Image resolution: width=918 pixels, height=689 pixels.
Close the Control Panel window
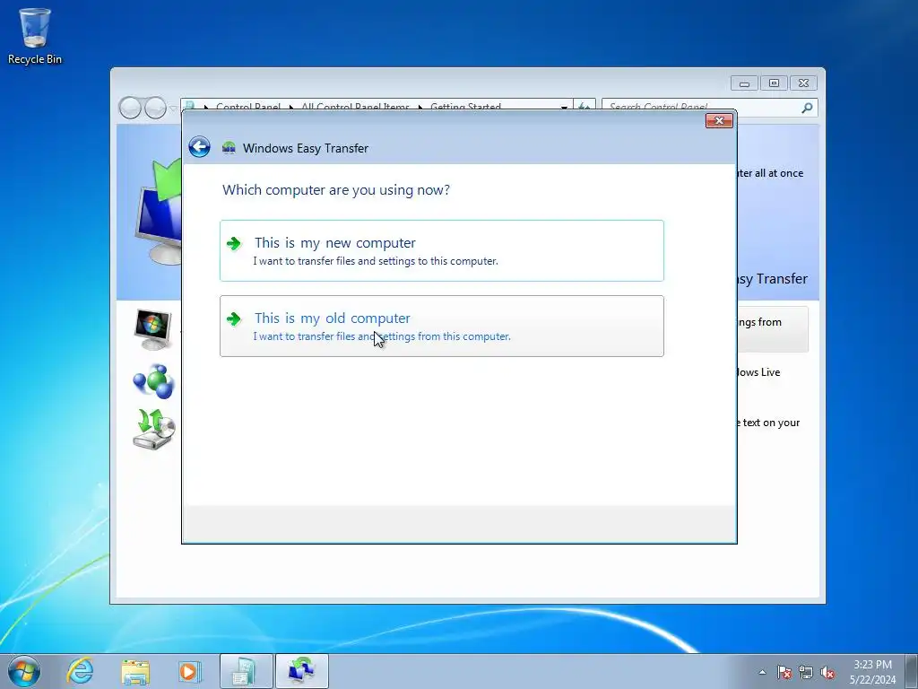[x=803, y=83]
